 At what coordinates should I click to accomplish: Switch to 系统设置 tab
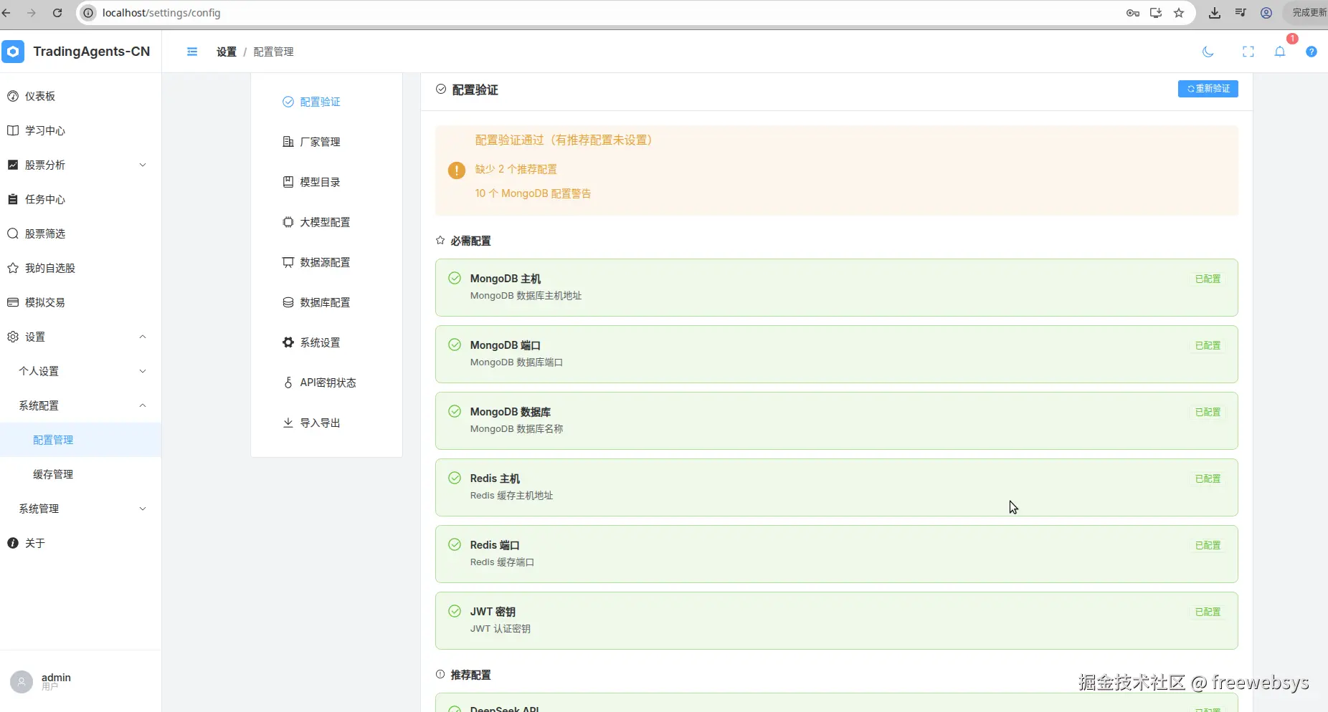tap(326, 342)
